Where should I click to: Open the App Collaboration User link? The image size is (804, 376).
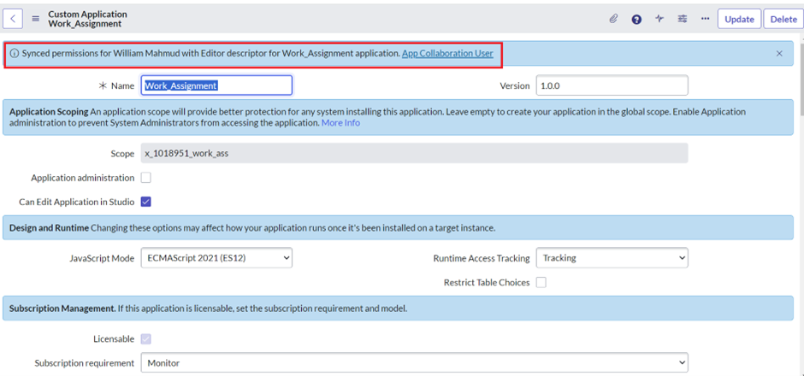point(447,53)
